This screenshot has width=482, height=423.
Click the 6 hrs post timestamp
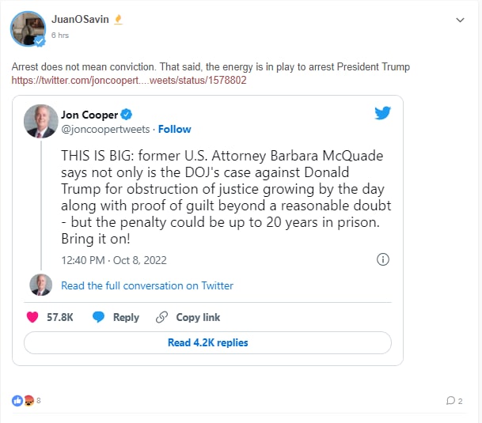[59, 36]
